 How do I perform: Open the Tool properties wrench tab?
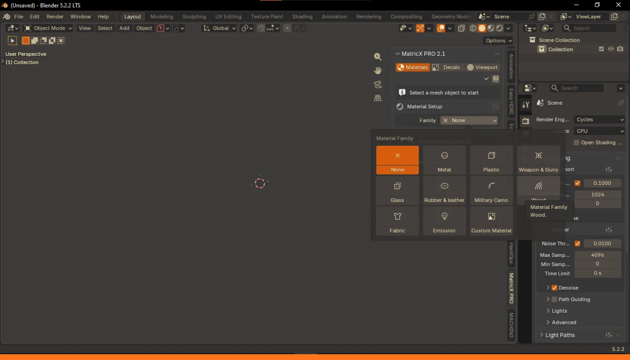[526, 105]
